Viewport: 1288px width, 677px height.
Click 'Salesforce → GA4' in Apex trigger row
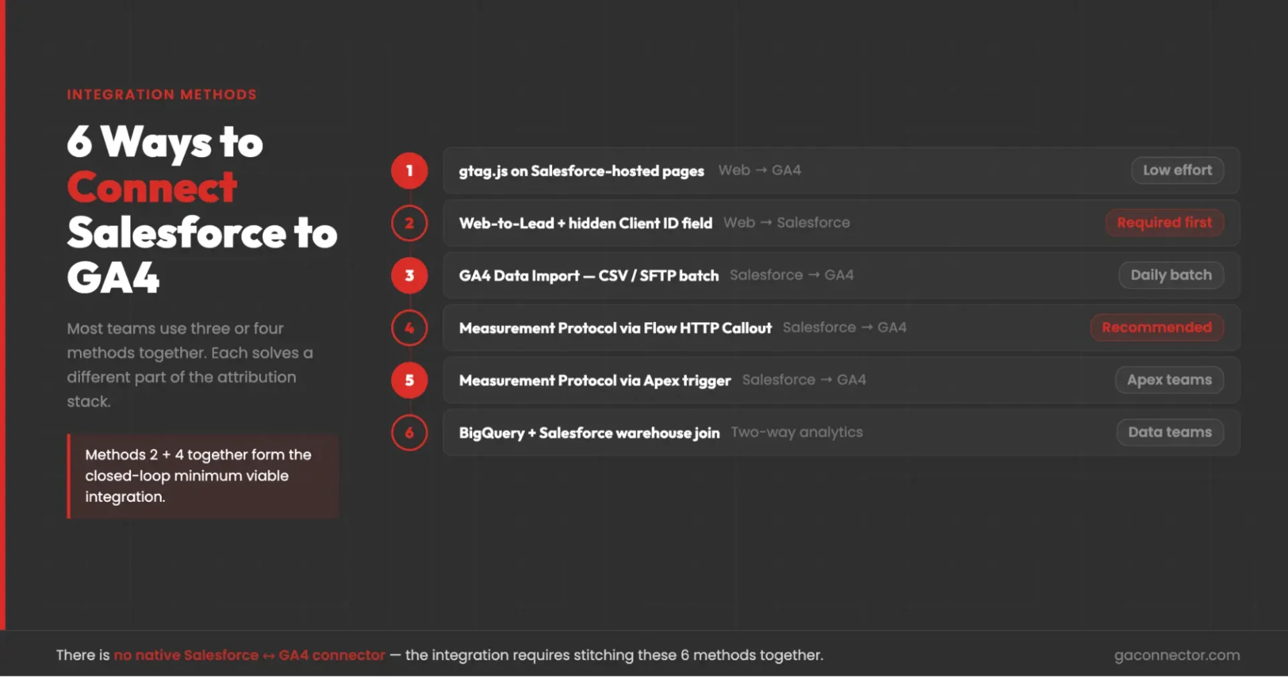tap(804, 380)
